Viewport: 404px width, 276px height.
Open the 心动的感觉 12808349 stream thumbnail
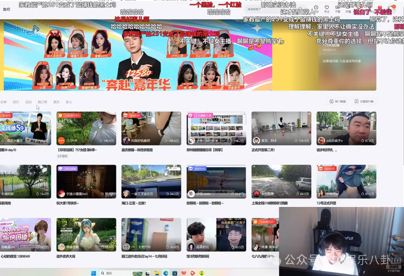[x=25, y=235]
